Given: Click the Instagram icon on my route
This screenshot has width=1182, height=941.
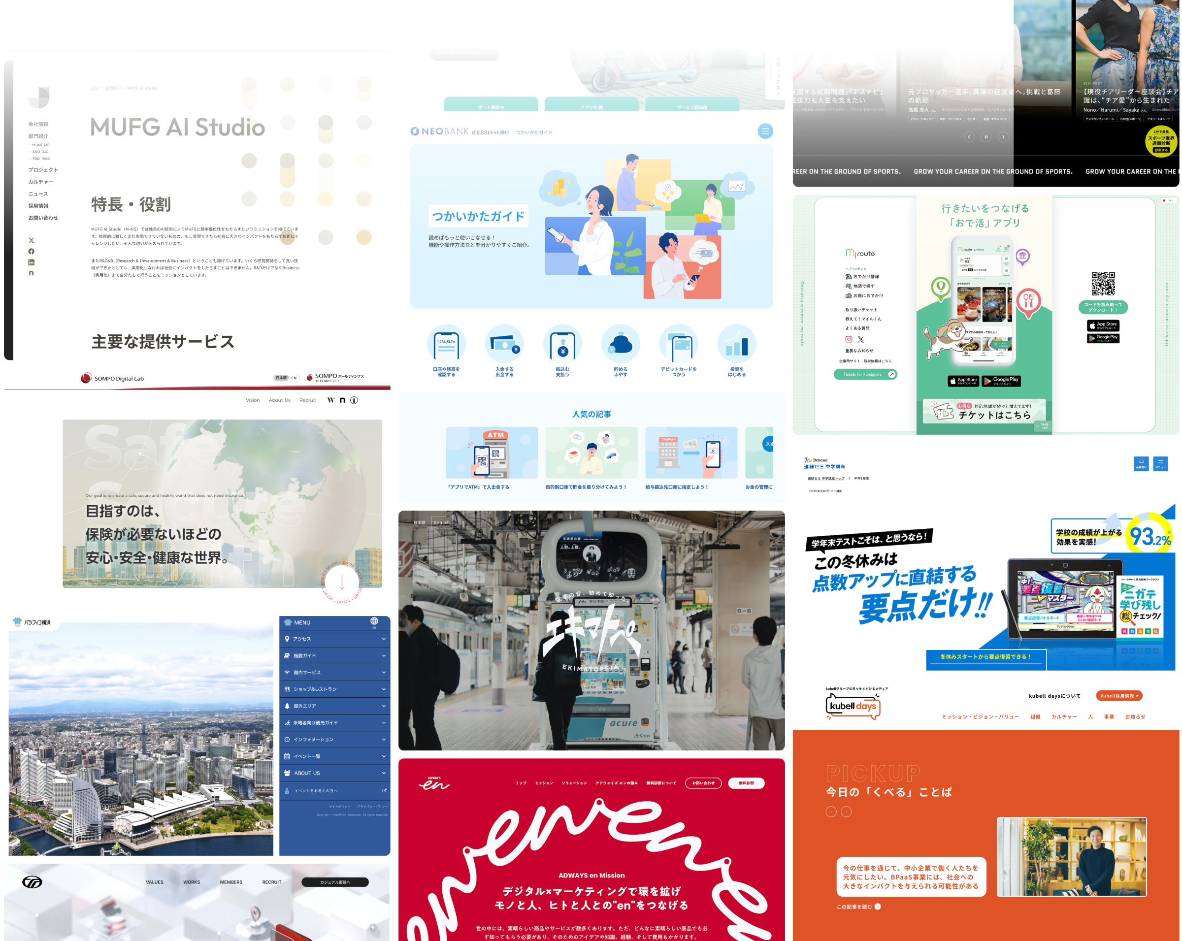Looking at the screenshot, I should (849, 339).
